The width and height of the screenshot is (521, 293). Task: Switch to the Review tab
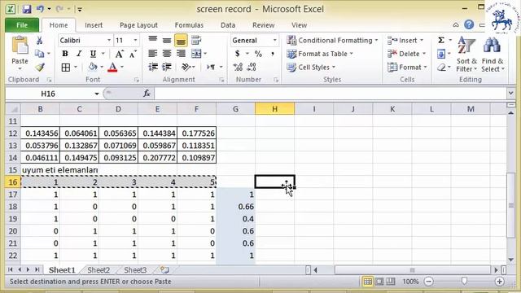point(264,25)
